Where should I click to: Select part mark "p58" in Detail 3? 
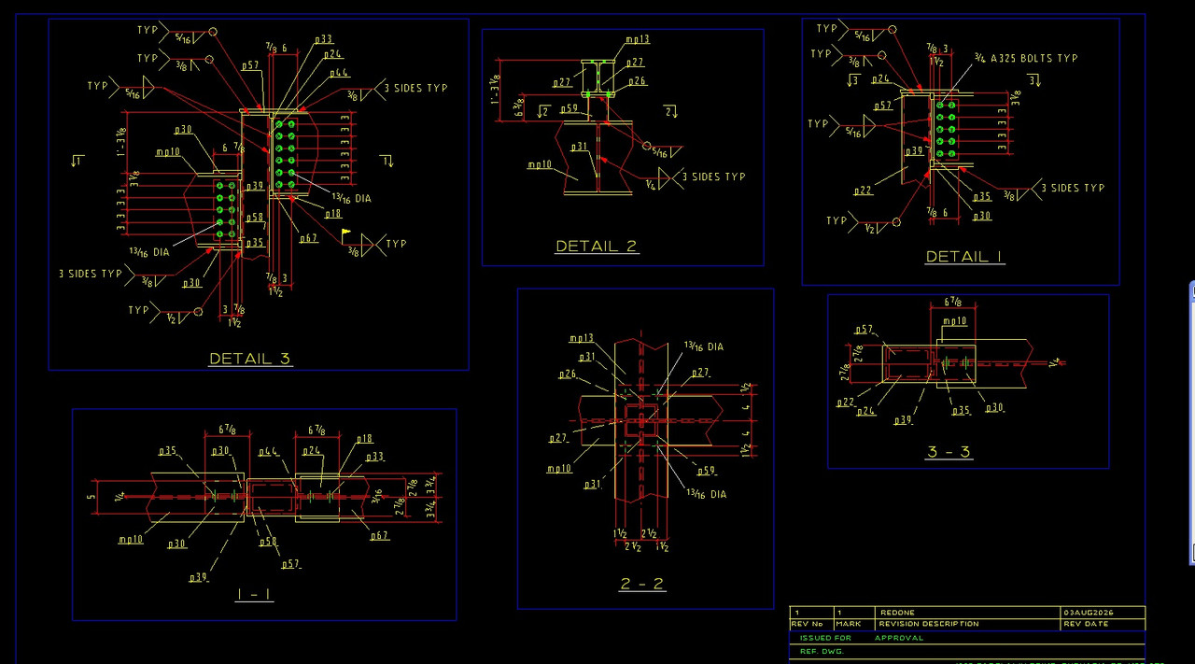[x=254, y=218]
